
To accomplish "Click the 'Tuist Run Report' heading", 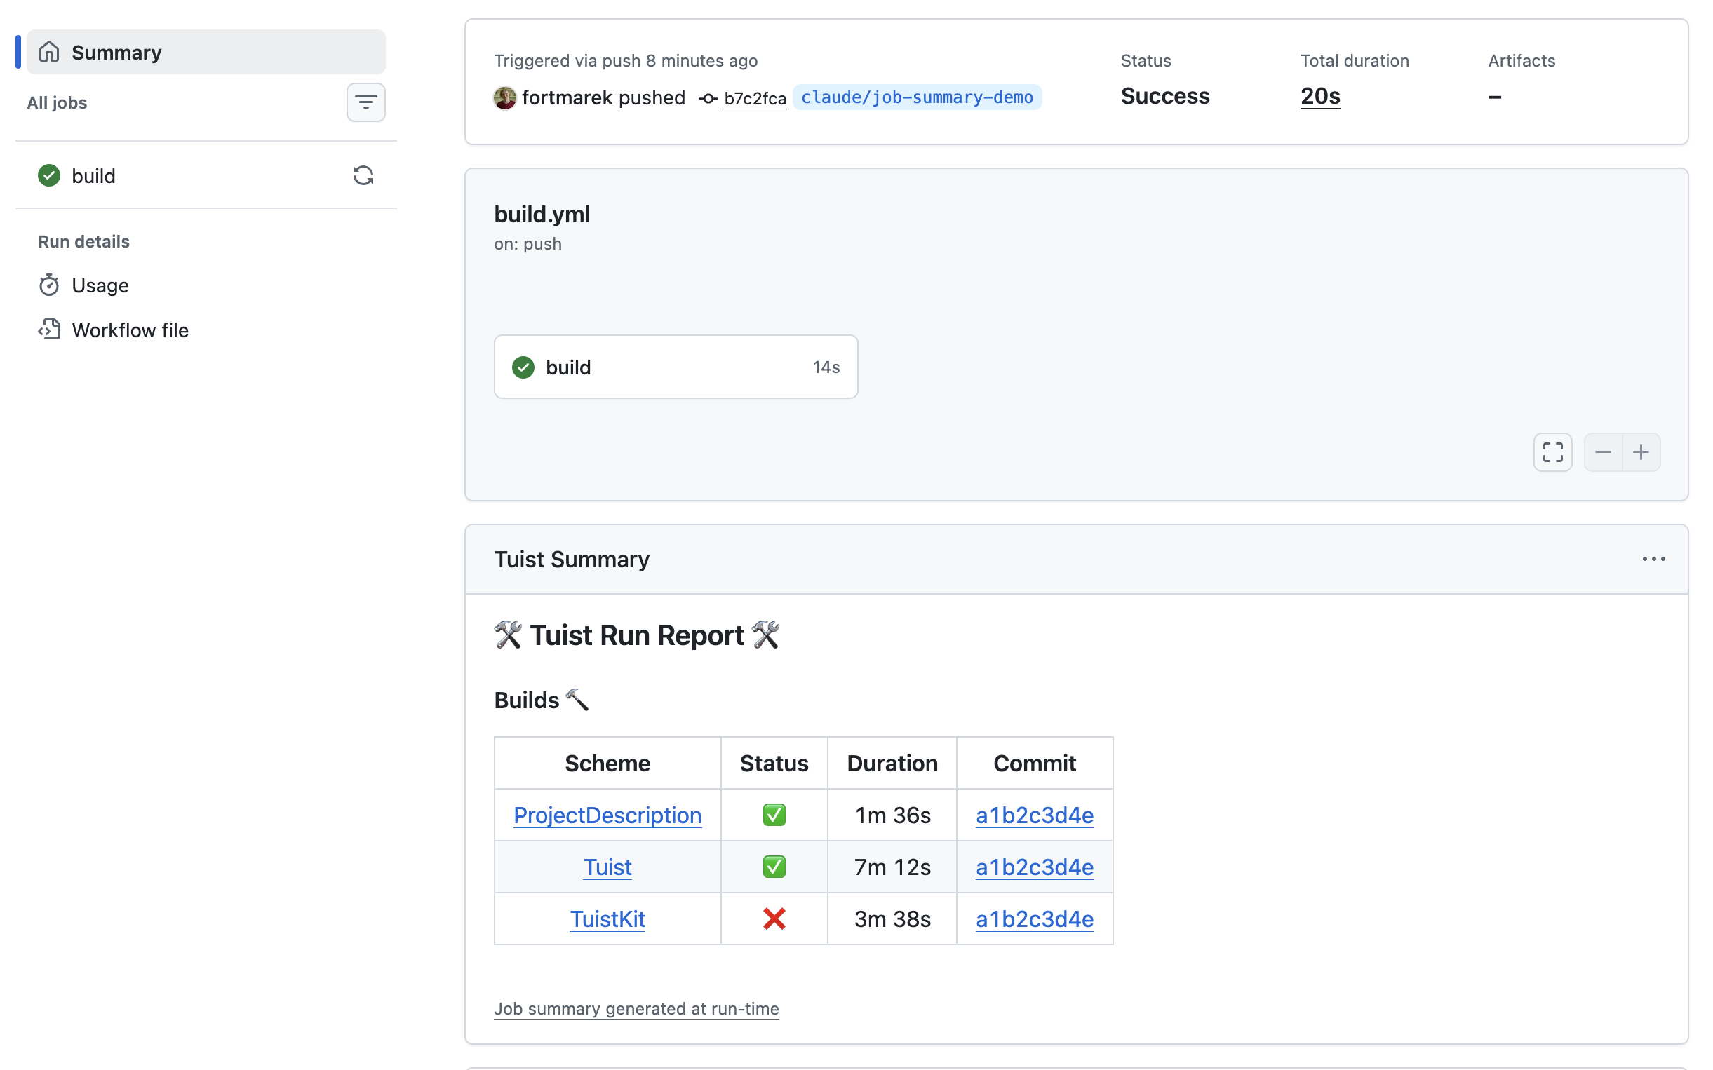I will (x=636, y=635).
